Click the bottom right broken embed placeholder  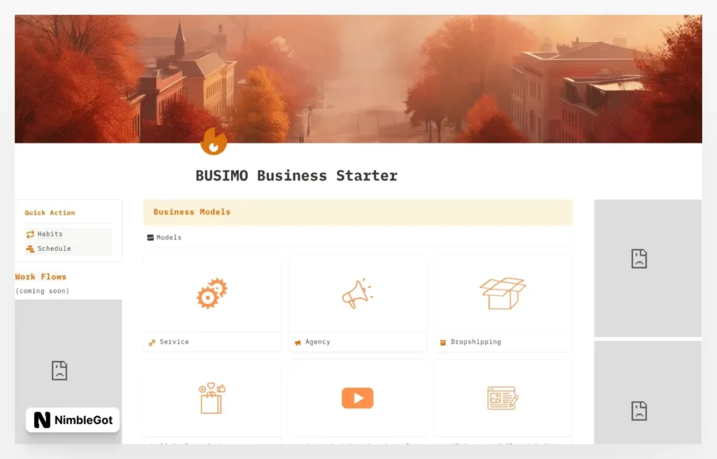[639, 410]
